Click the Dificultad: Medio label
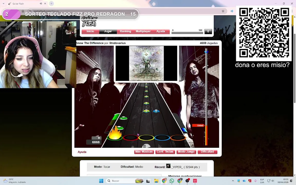296x185 pixels. (x=132, y=167)
